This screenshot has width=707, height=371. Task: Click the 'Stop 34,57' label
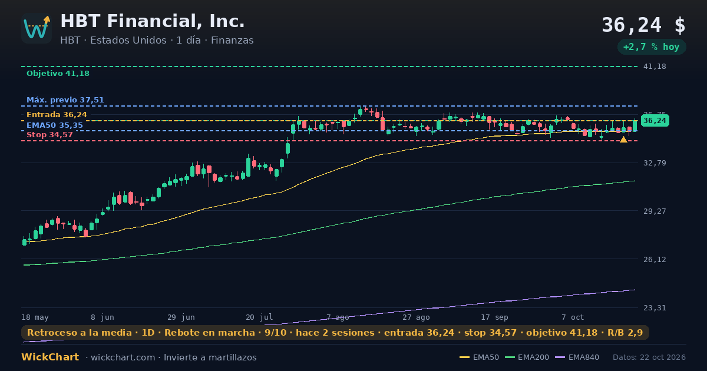[x=49, y=135]
